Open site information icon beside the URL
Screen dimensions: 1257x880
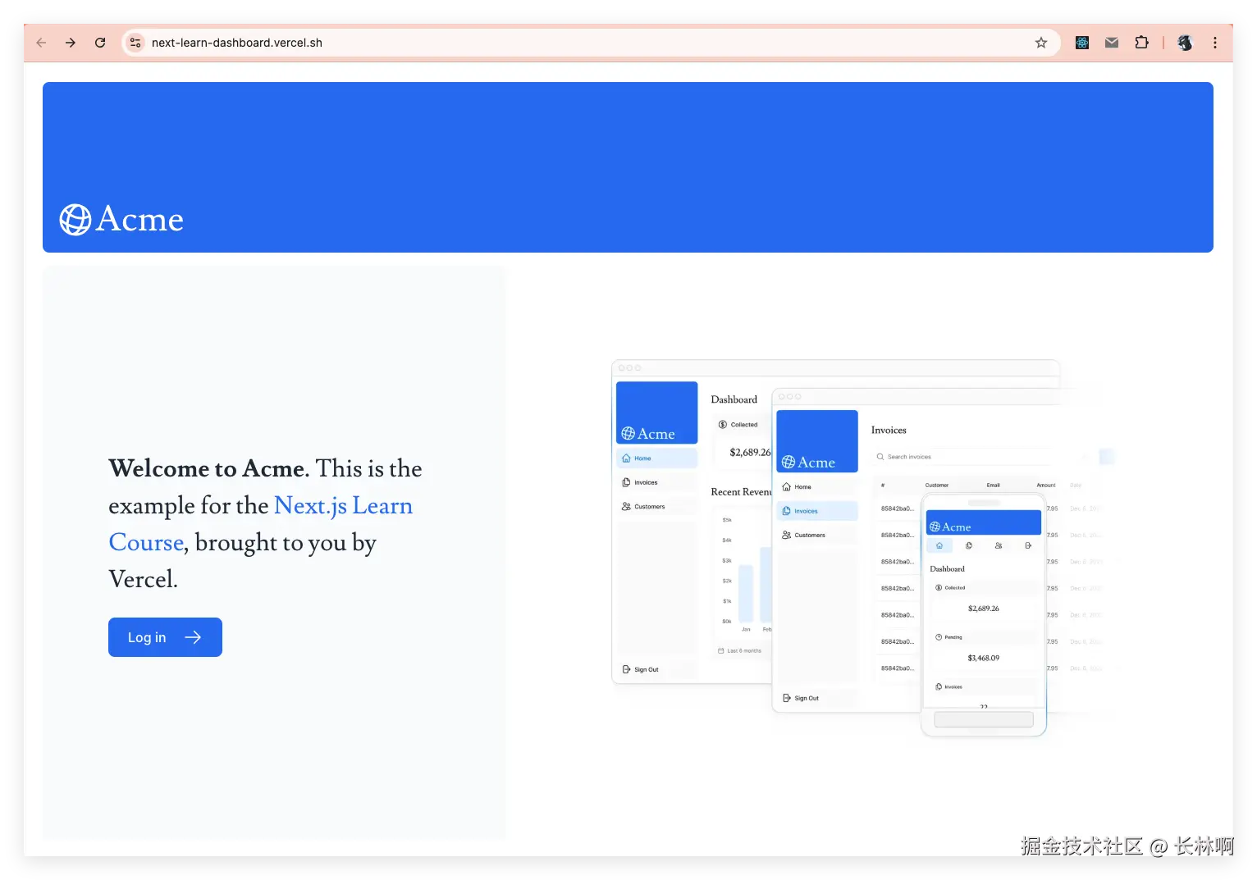point(135,43)
